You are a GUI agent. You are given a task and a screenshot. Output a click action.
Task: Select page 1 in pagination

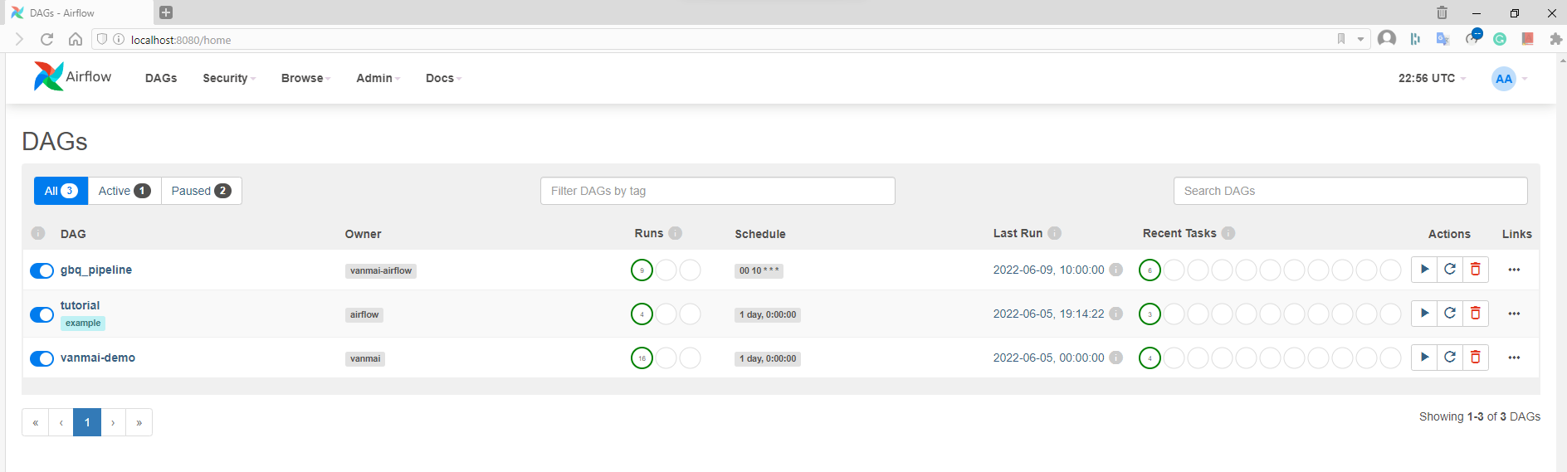[x=87, y=422]
